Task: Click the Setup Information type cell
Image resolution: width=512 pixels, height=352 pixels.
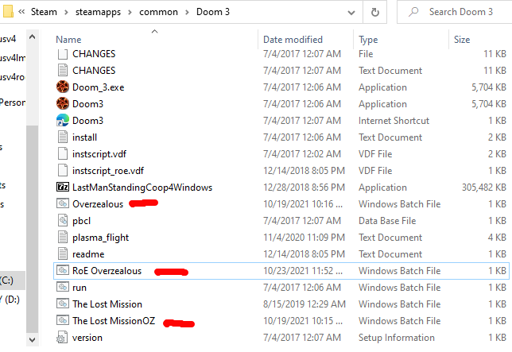Action: pos(397,338)
